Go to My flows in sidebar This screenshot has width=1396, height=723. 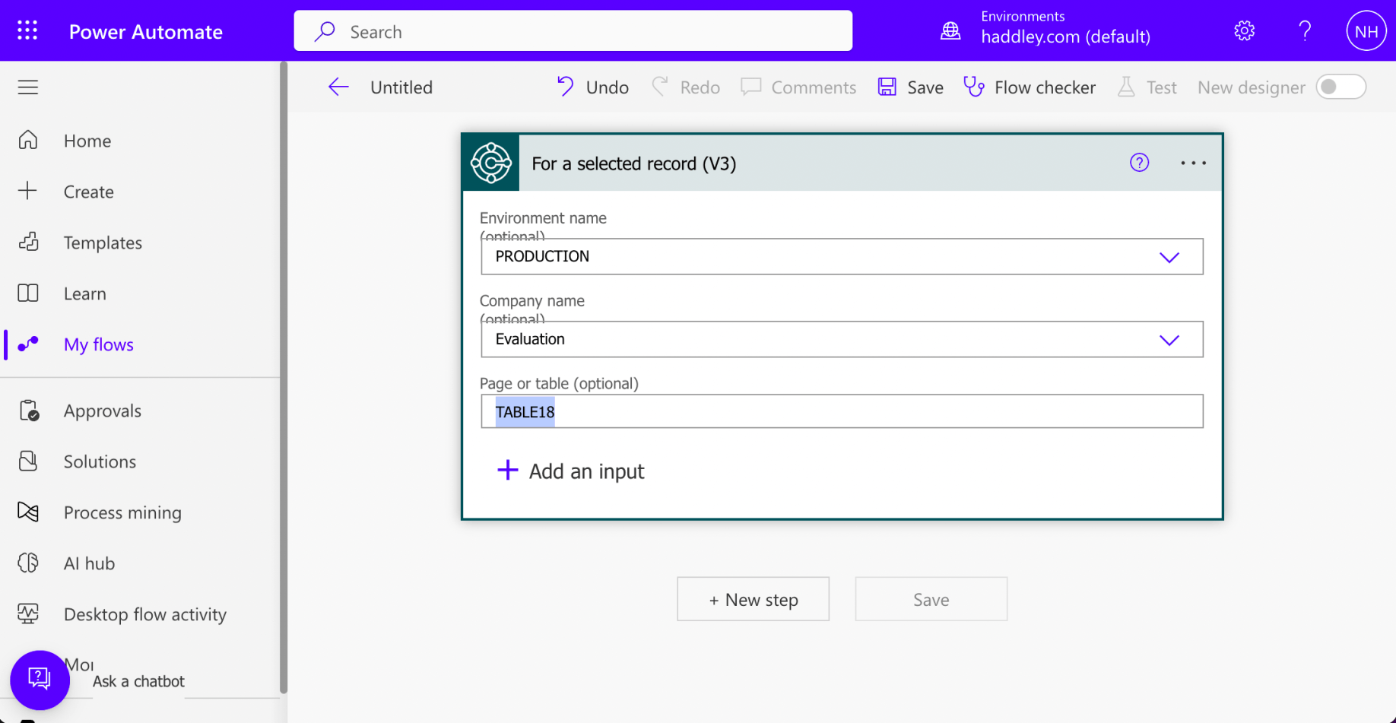pos(98,344)
